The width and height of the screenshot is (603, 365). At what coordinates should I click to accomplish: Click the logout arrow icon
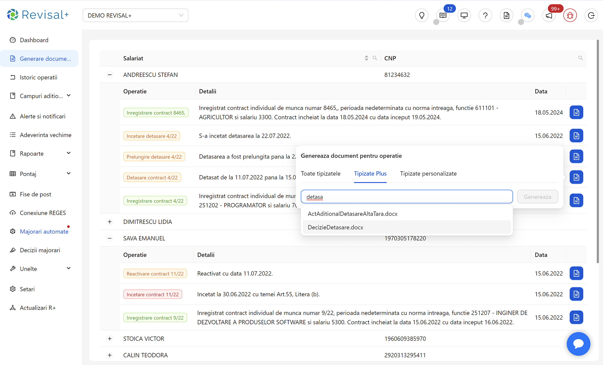591,15
